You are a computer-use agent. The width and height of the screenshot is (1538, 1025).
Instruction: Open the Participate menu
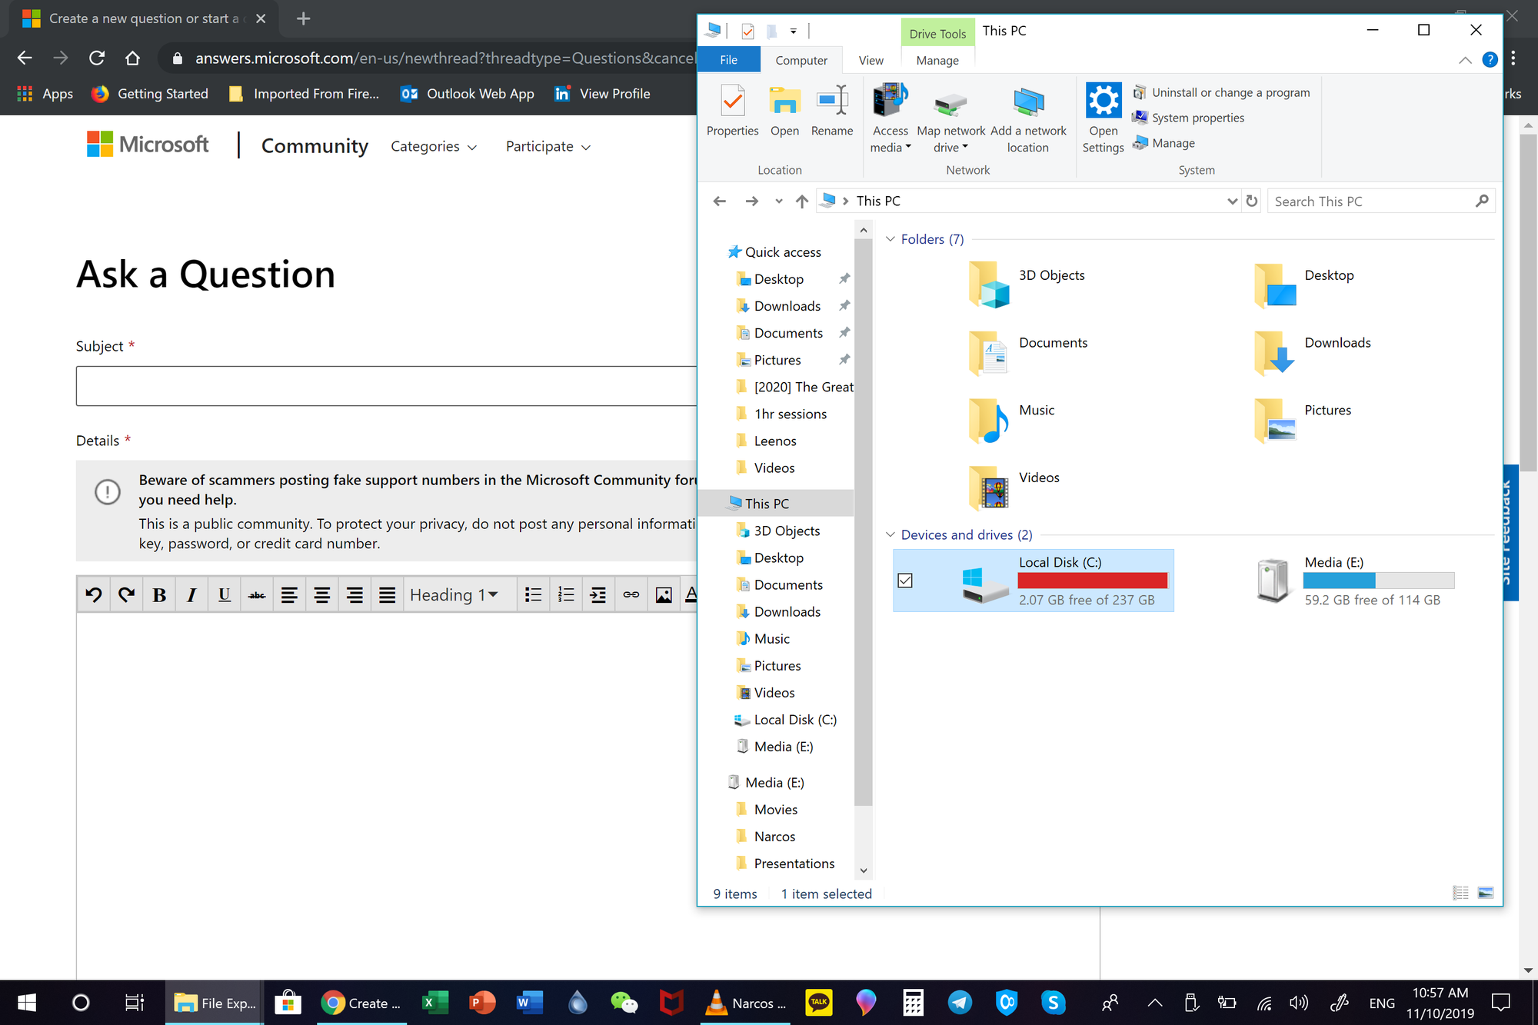click(x=548, y=146)
